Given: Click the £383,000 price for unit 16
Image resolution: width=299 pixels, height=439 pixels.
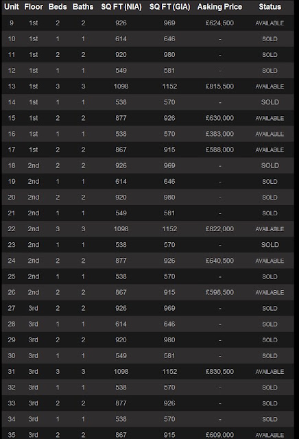Looking at the screenshot, I should click(219, 134).
